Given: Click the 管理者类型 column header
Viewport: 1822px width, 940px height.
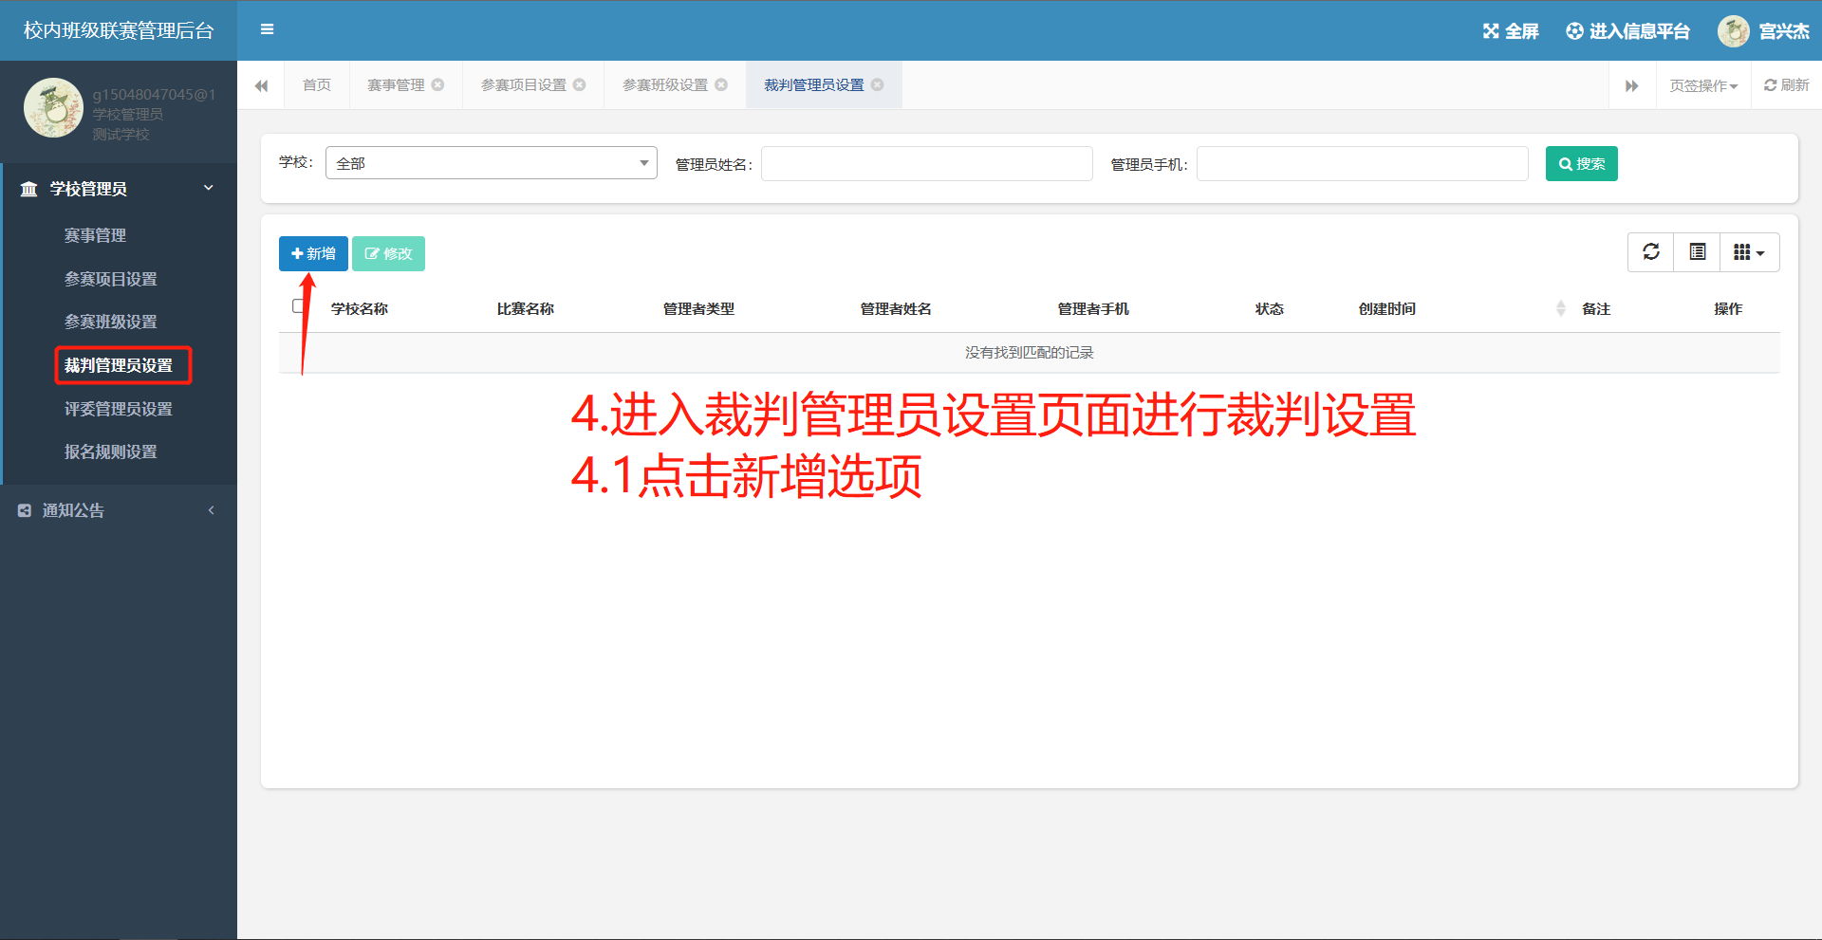Looking at the screenshot, I should pos(698,308).
